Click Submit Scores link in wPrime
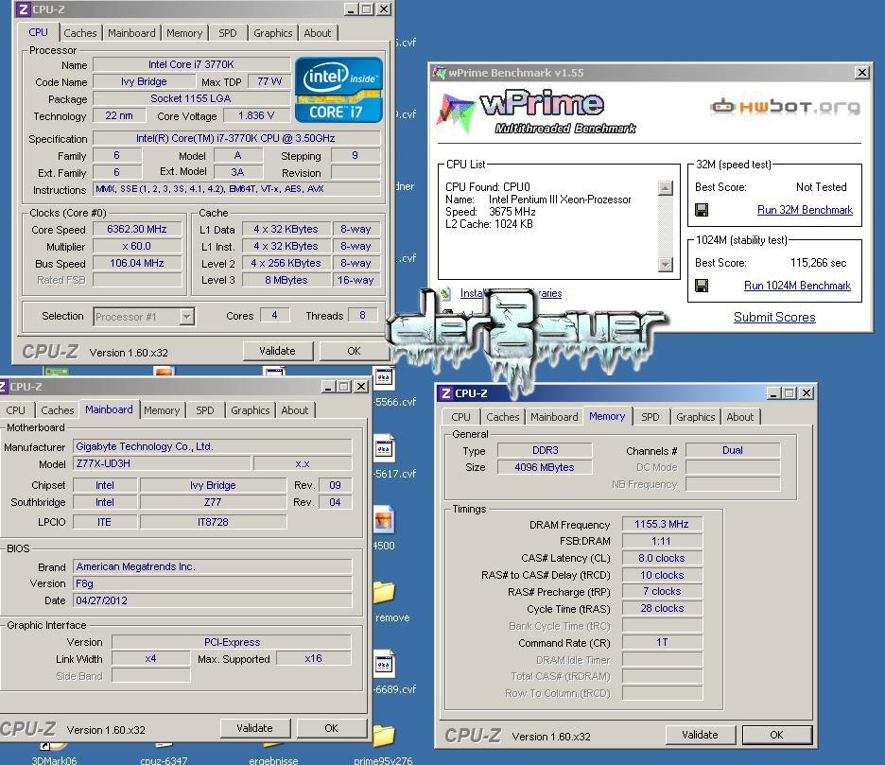Image resolution: width=885 pixels, height=765 pixels. (x=774, y=318)
